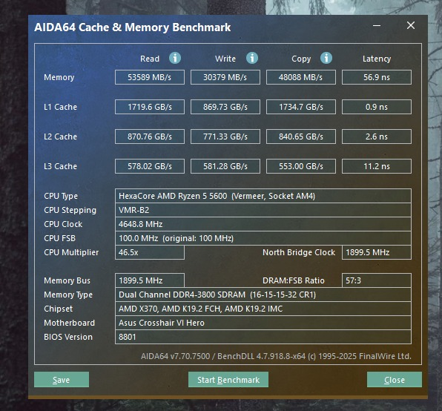Image resolution: width=442 pixels, height=411 pixels.
Task: Select L3 Cache write 581.28 GB/s
Action: 225,166
